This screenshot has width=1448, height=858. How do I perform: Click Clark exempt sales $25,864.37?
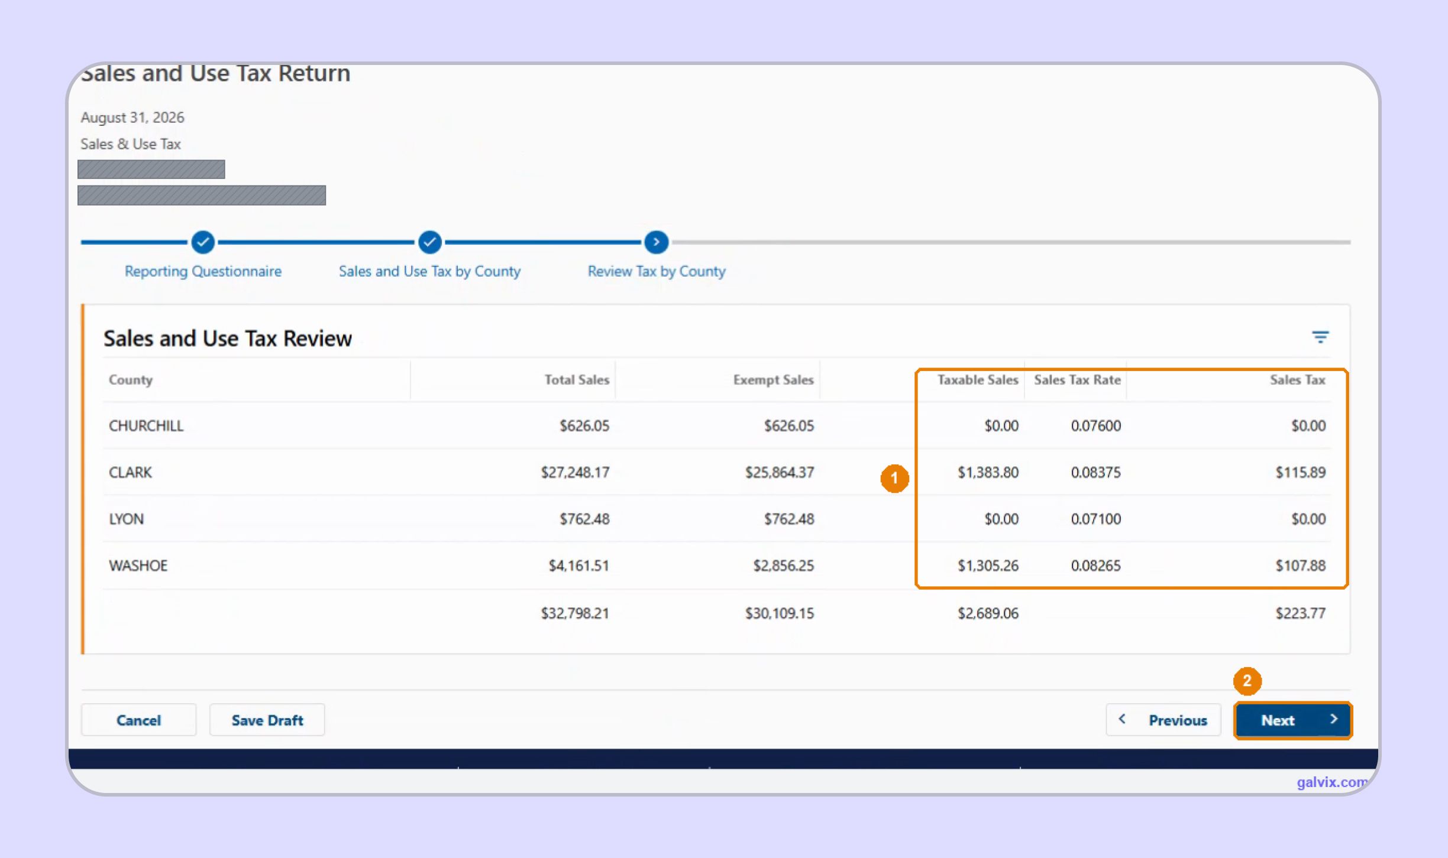[x=780, y=472]
